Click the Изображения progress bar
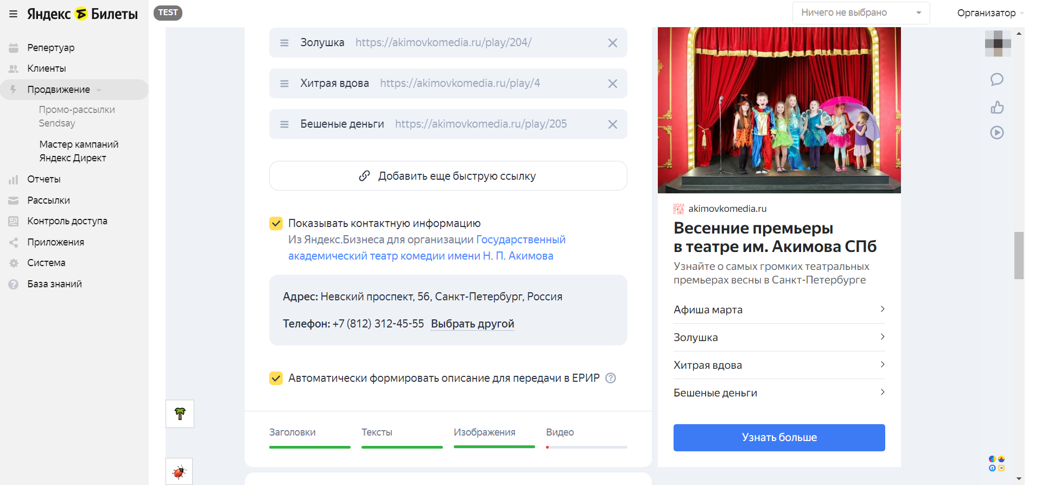Viewport: 1041px width, 485px height. click(494, 447)
